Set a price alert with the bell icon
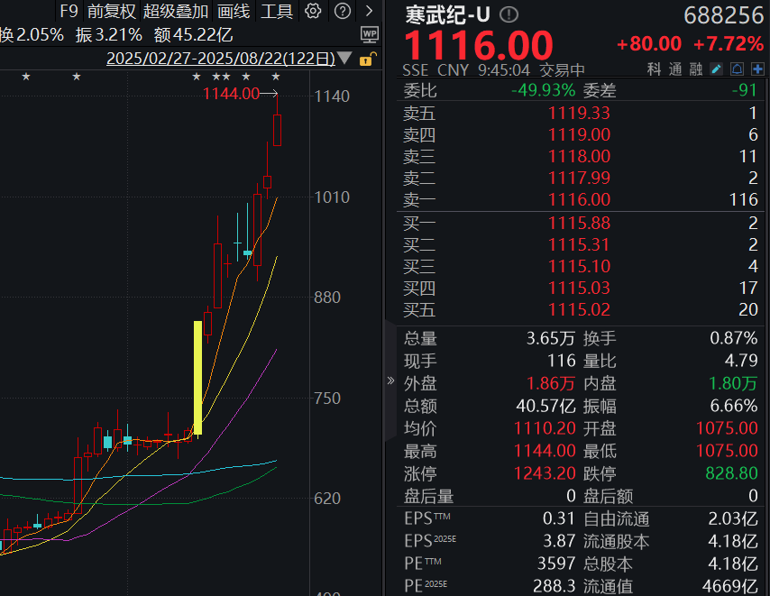Image resolution: width=770 pixels, height=596 pixels. [737, 69]
